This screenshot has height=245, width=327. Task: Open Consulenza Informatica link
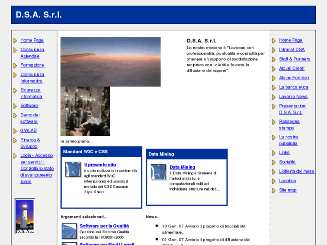point(32,78)
